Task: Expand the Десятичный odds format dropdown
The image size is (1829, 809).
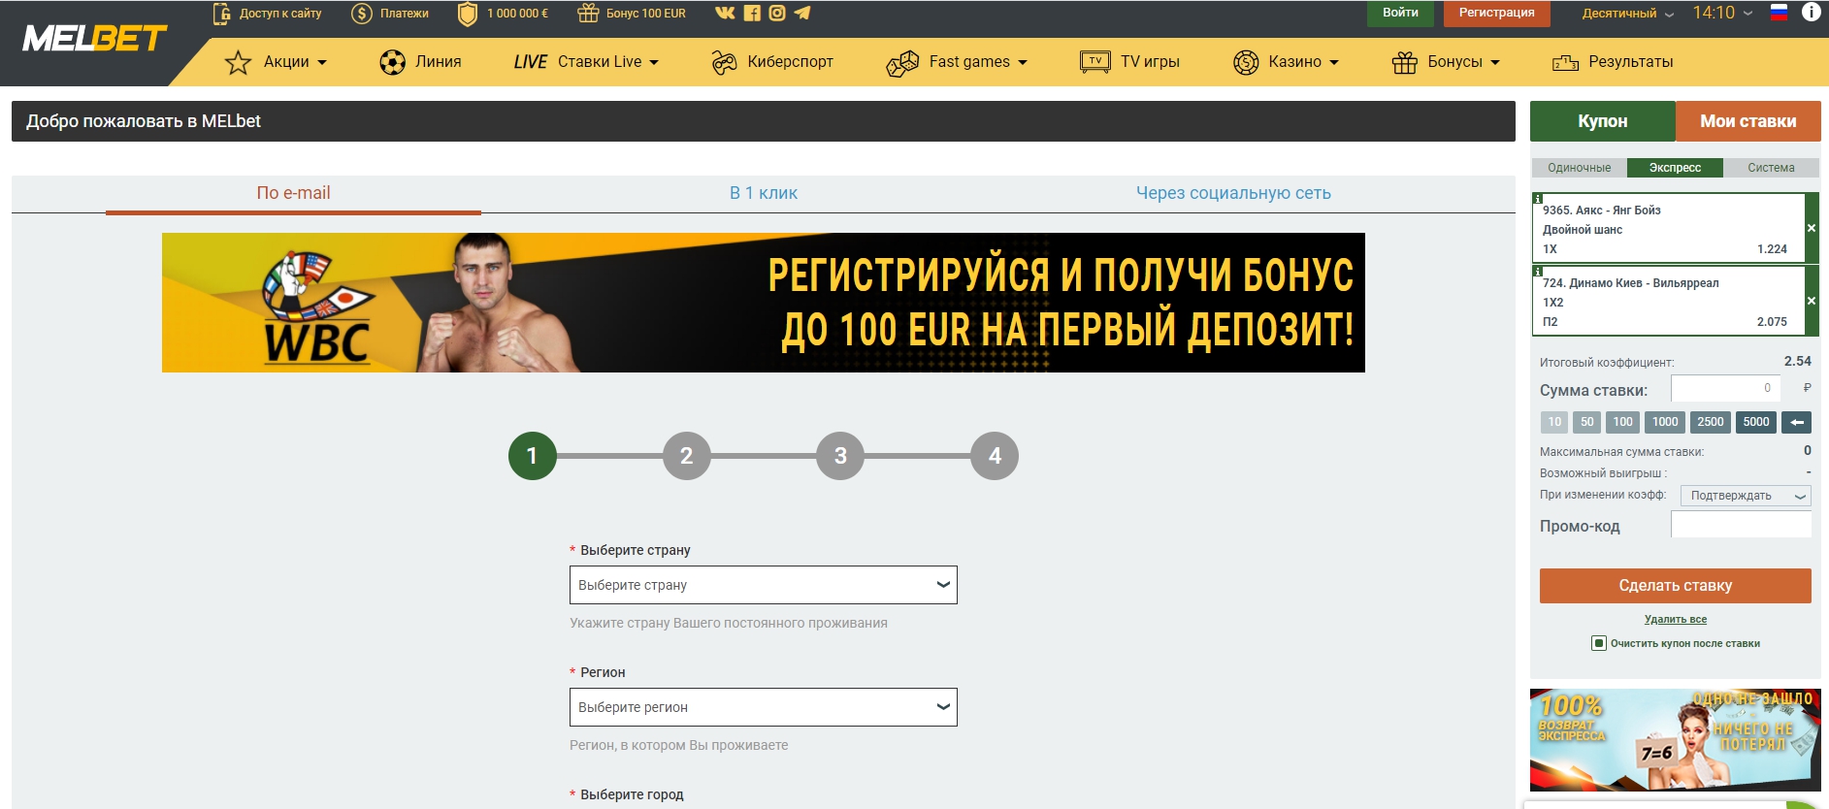Action: [1628, 14]
